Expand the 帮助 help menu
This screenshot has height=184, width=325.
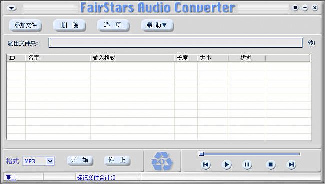tap(157, 25)
